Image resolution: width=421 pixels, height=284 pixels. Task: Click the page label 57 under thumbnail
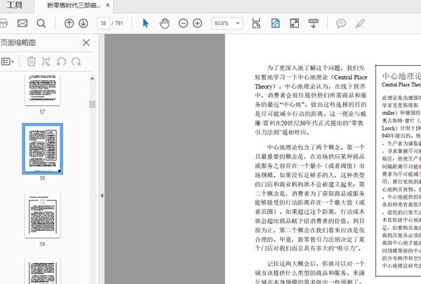pos(42,111)
